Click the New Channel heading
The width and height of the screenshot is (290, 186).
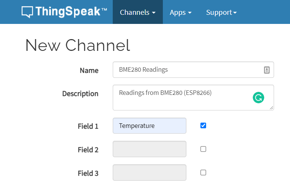[x=78, y=45]
